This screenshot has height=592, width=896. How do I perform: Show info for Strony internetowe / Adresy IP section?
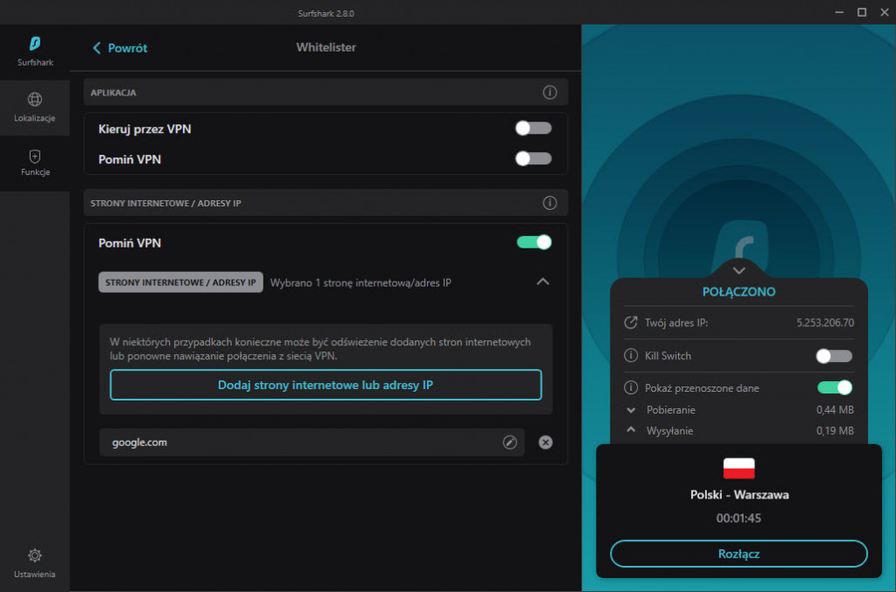coord(549,203)
